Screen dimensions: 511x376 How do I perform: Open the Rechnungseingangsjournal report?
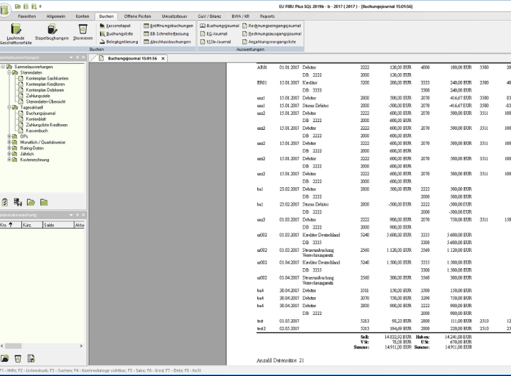pyautogui.click(x=273, y=25)
